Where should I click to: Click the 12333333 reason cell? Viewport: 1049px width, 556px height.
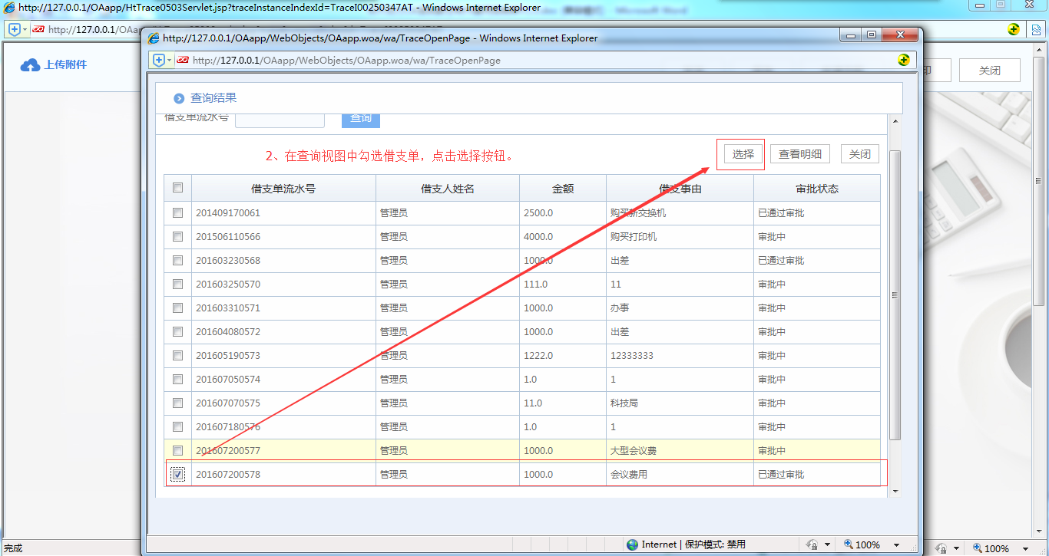(x=680, y=355)
